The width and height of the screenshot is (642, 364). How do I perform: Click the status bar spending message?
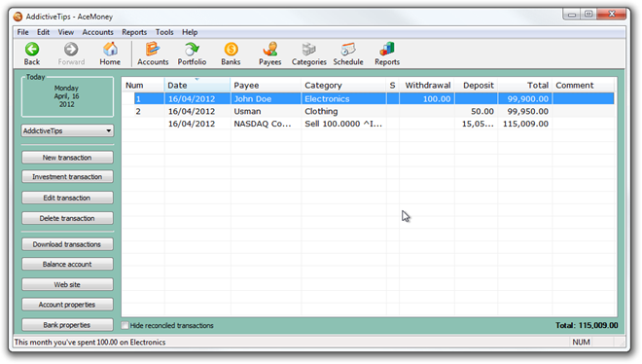click(x=90, y=342)
